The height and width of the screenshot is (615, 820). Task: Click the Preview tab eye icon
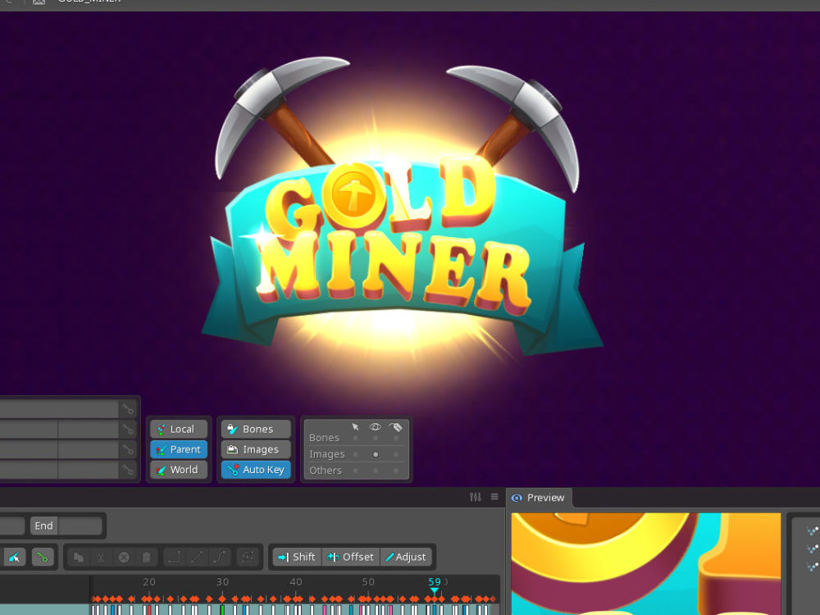coord(517,498)
